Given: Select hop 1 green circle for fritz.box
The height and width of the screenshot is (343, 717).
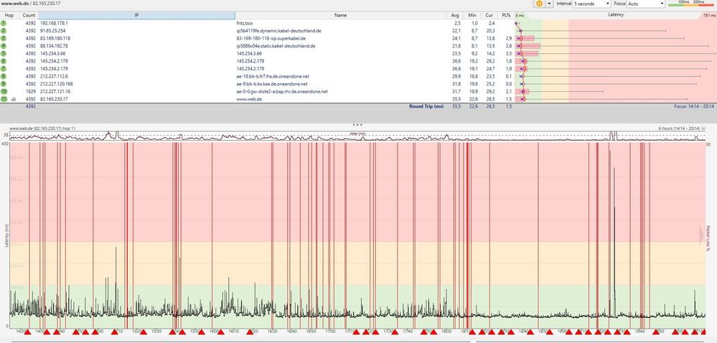Looking at the screenshot, I should (4, 23).
